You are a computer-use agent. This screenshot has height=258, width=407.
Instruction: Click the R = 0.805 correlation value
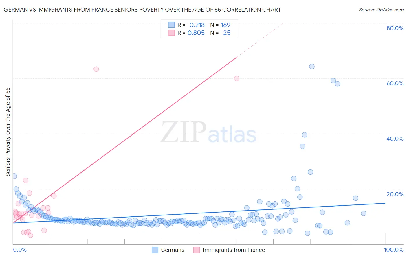(x=191, y=33)
